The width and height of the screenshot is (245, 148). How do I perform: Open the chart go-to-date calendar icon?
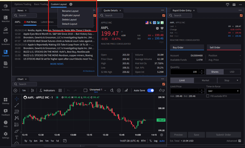[x=65, y=141]
